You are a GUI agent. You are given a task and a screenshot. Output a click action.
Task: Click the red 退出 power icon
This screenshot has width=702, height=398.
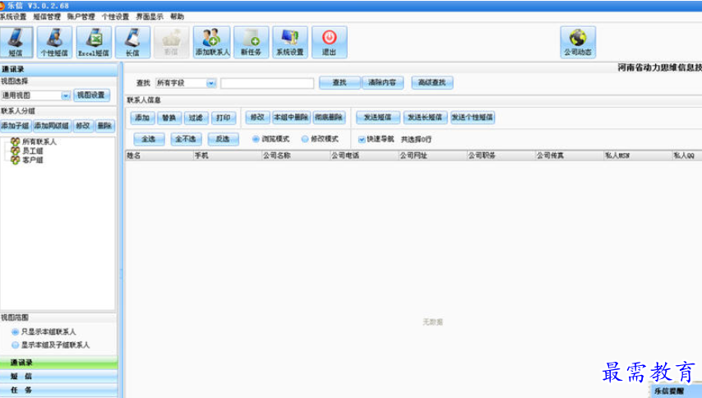click(329, 42)
